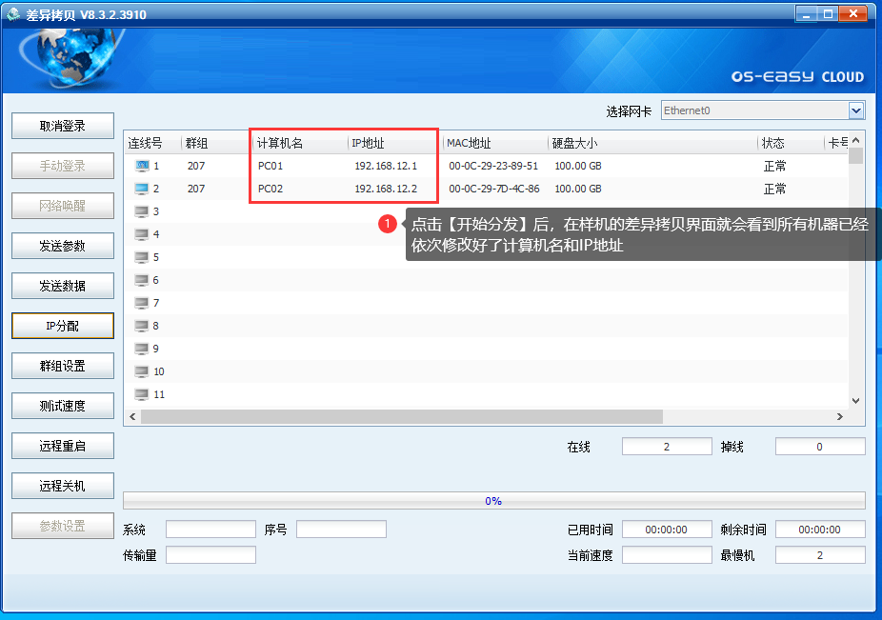Select the monitor icon in row 7
The image size is (882, 620).
coord(142,303)
